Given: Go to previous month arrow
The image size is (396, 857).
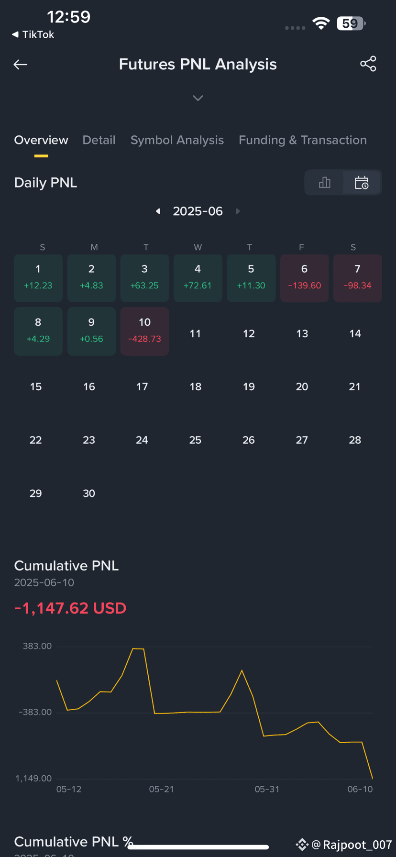Looking at the screenshot, I should (158, 211).
